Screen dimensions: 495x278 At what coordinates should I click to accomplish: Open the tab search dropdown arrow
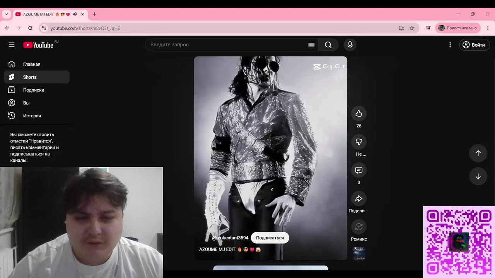(x=7, y=14)
